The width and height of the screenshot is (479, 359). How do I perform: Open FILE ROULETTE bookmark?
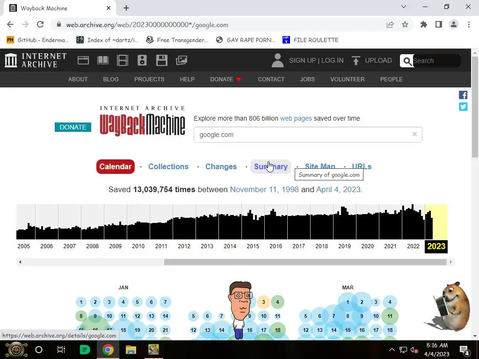(311, 40)
